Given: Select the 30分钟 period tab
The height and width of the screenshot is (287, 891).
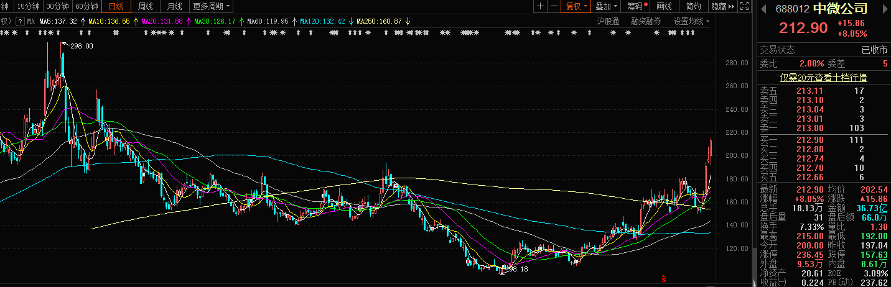Looking at the screenshot, I should [x=57, y=7].
